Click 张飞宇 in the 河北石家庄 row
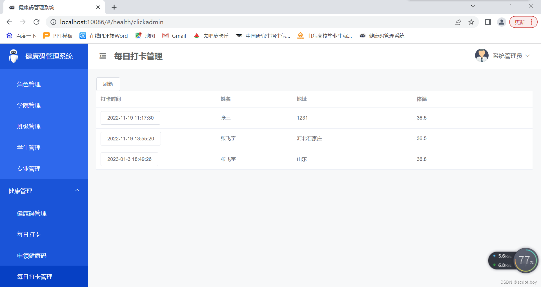Screen dimensions: 541x287 tap(228, 138)
